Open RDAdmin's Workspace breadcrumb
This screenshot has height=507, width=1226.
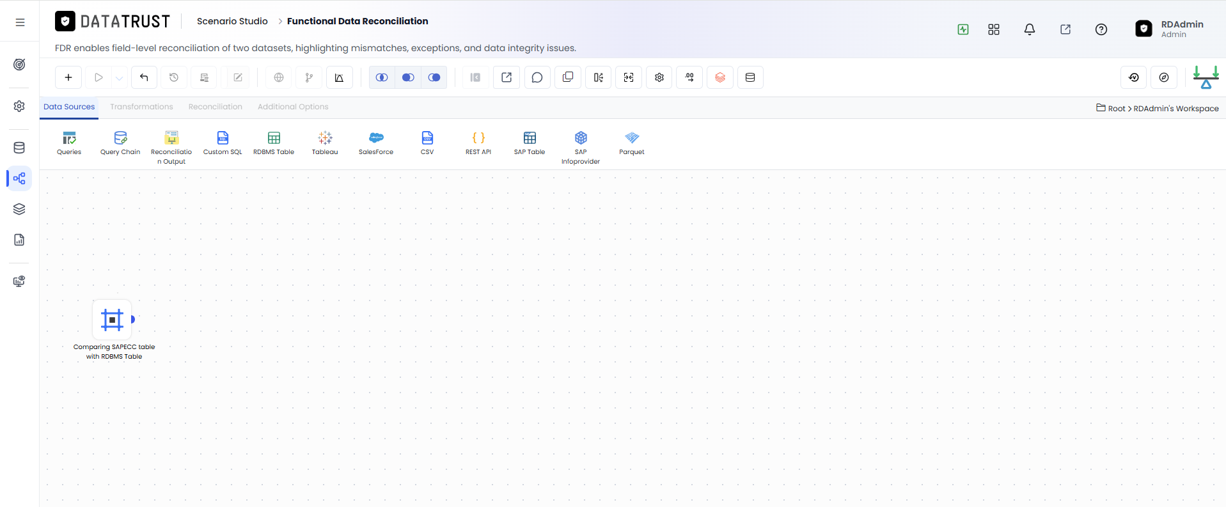tap(1176, 109)
